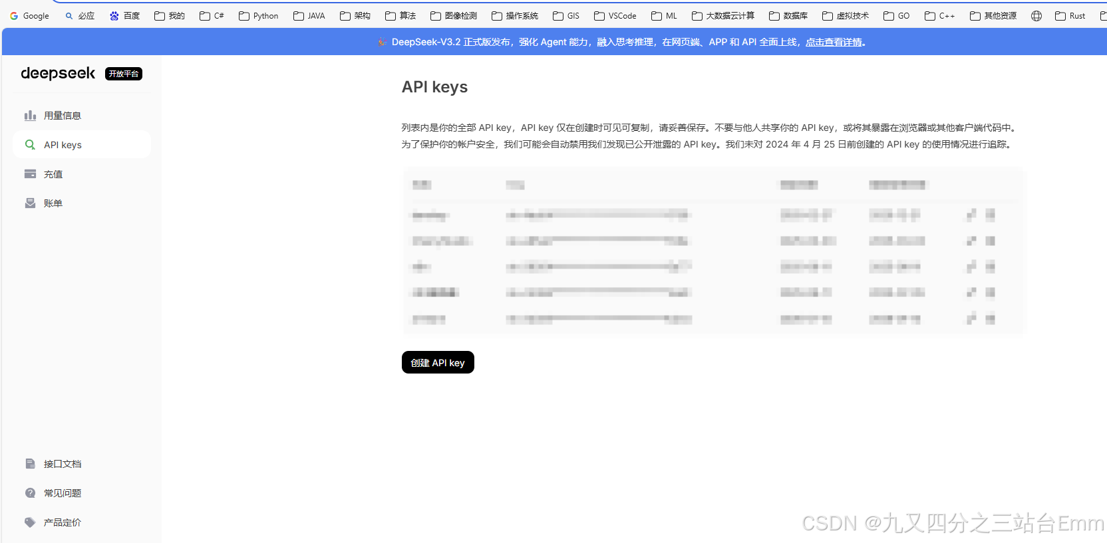Click the edit icon of last key row
The height and width of the screenshot is (543, 1107).
click(x=971, y=319)
